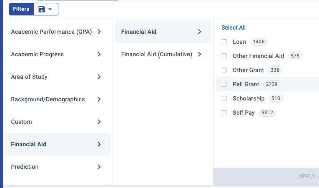Viewport: 319px width, 188px height.
Task: Toggle the Scholarship checkbox
Action: tap(224, 98)
